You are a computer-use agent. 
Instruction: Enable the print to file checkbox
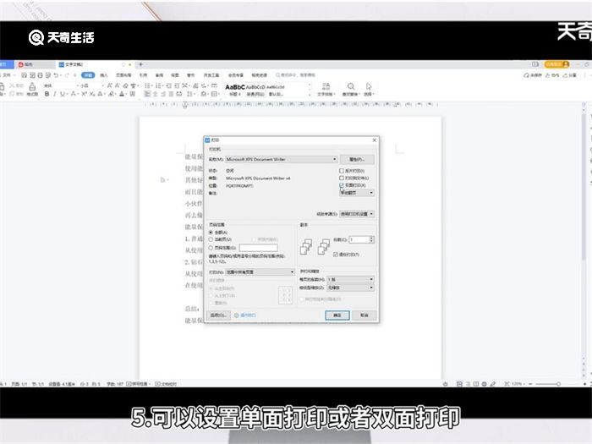(x=342, y=178)
